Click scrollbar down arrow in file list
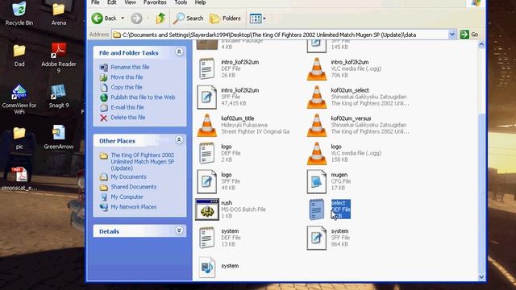This screenshot has width=516, height=290. [x=481, y=277]
